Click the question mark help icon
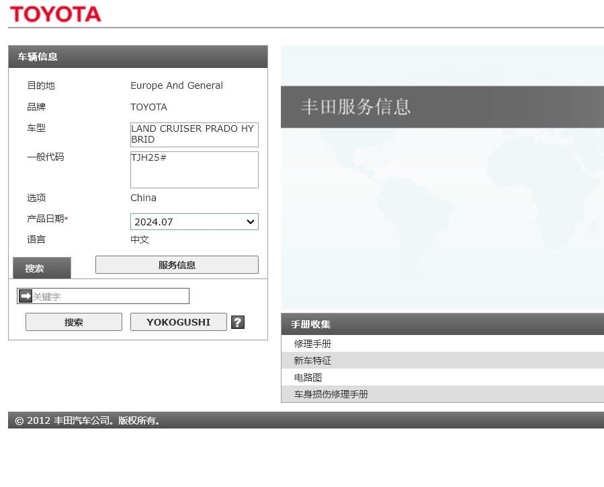The height and width of the screenshot is (487, 604). [x=237, y=322]
